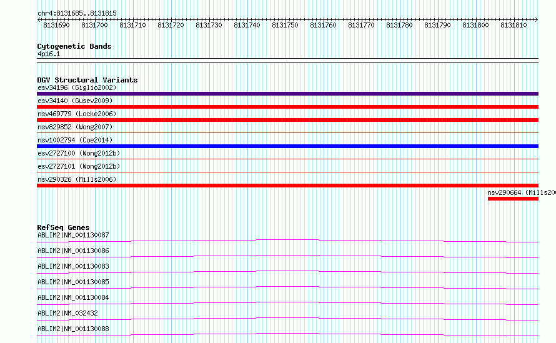
Task: Click ruler position 8131750
Action: coord(285,25)
